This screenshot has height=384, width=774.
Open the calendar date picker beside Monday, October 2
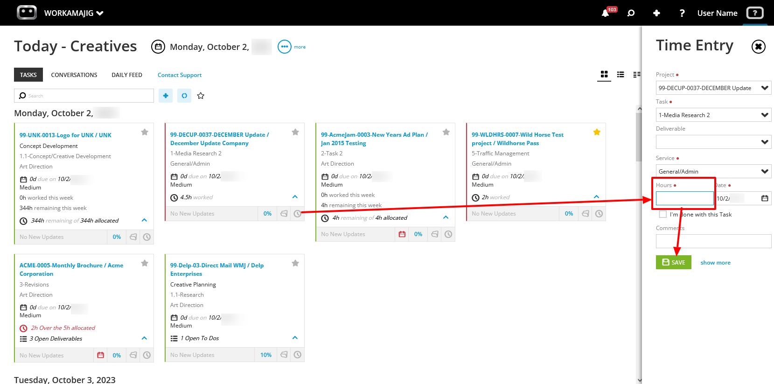pyautogui.click(x=158, y=47)
